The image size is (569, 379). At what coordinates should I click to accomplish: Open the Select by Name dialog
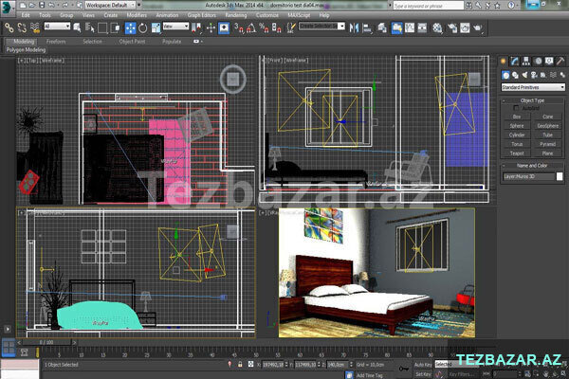(89, 27)
